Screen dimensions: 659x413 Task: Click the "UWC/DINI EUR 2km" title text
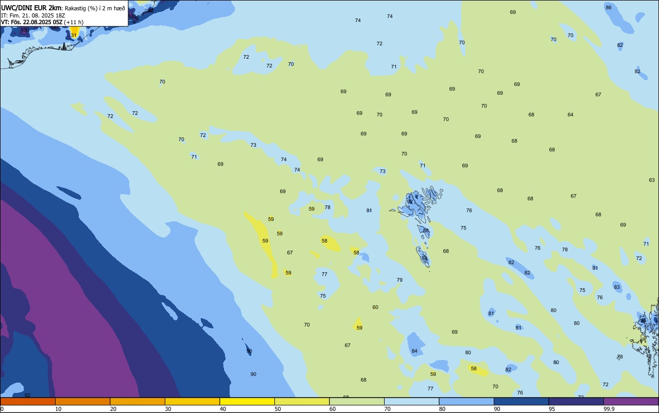click(x=31, y=8)
